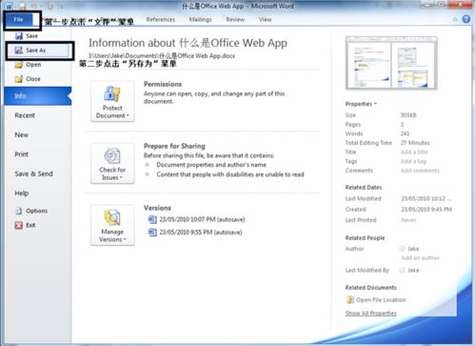This screenshot has width=475, height=346.
Task: Expand the Check for Issues dropdown button
Action: [112, 163]
